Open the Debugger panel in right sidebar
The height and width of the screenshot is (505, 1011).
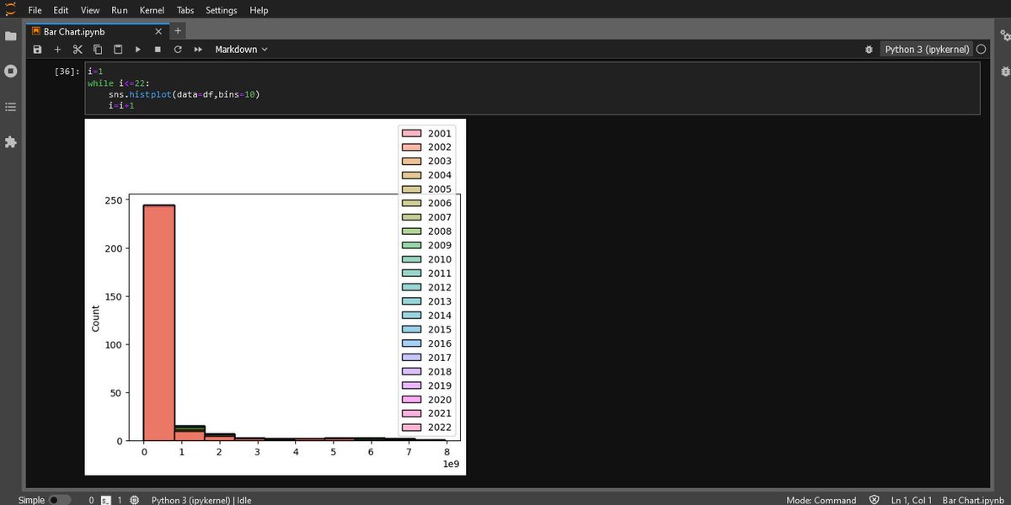pyautogui.click(x=1003, y=72)
